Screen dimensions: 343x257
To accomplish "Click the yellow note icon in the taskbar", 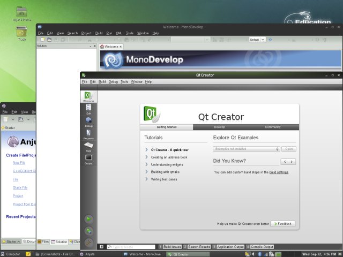I will [x=28, y=254].
